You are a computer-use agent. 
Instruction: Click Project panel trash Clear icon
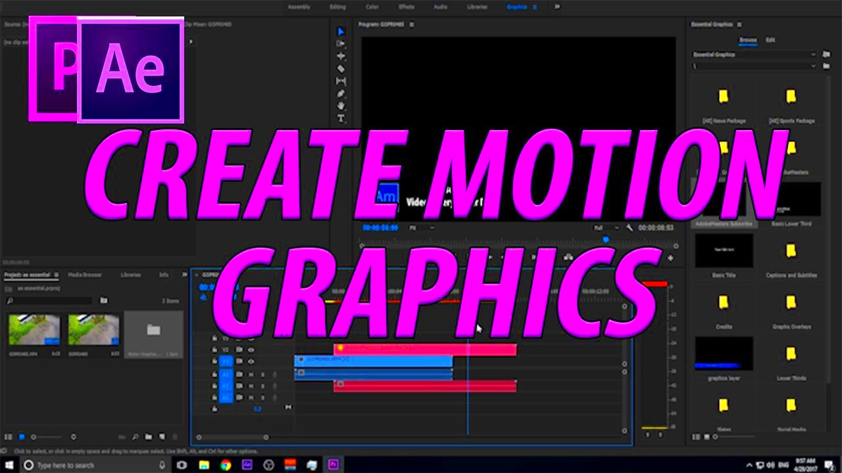[x=174, y=436]
